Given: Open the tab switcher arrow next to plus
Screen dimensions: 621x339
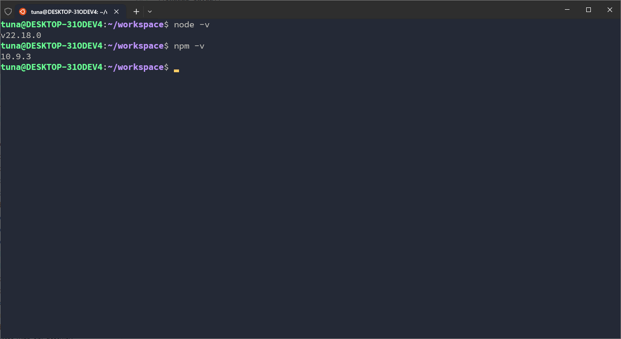Looking at the screenshot, I should [149, 12].
